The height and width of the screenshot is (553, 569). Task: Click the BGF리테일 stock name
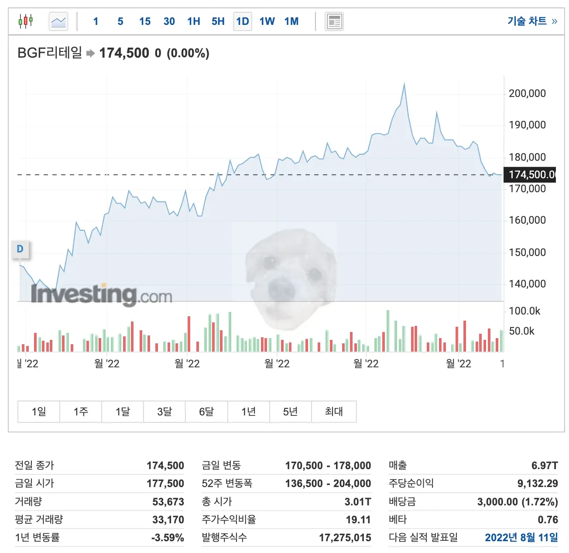pos(49,53)
